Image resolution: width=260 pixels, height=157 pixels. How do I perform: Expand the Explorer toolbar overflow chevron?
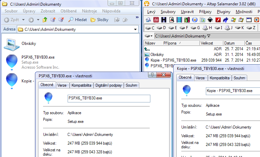pos(137,17)
